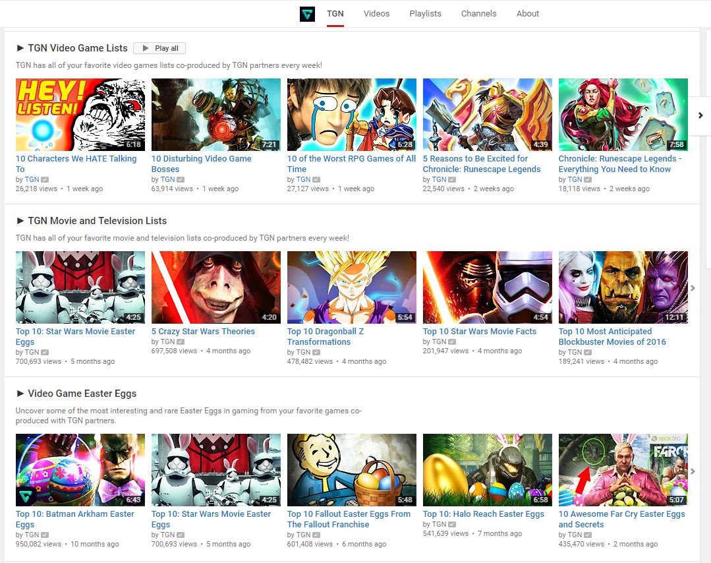711x563 pixels.
Task: Click title Top 10 Most Anticipated Blockbuster Movies
Action: click(x=612, y=337)
